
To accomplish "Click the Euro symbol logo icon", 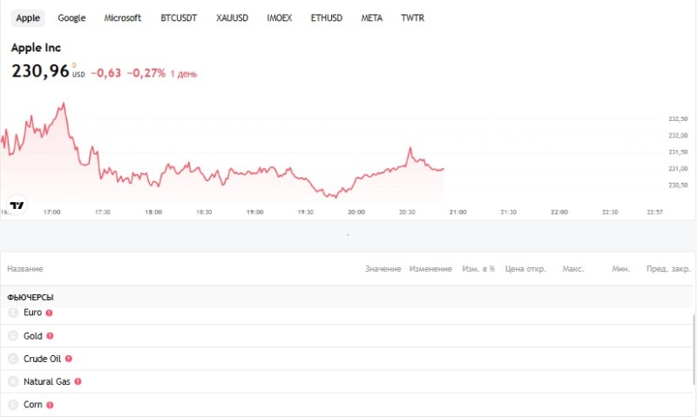I will click(x=13, y=313).
